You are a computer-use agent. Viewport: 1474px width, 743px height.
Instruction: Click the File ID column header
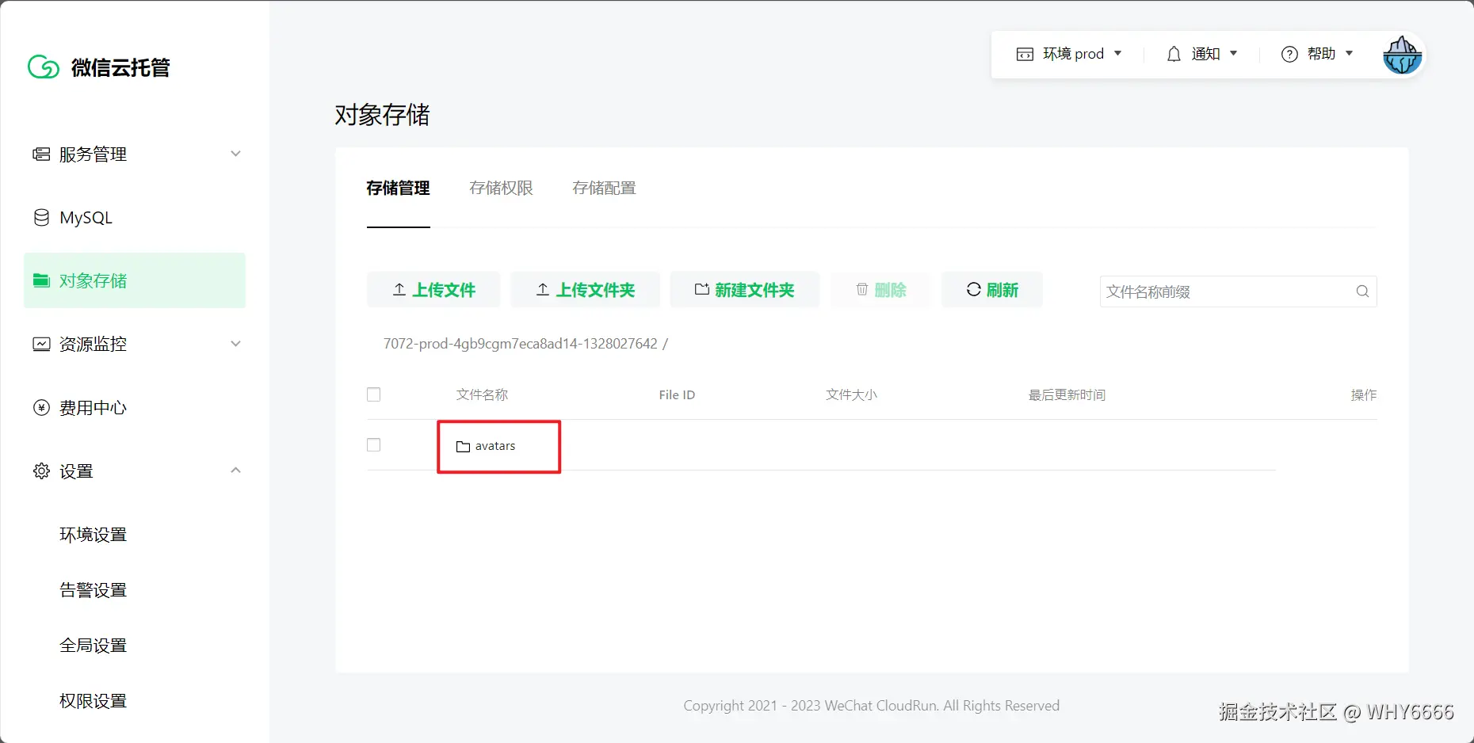677,394
